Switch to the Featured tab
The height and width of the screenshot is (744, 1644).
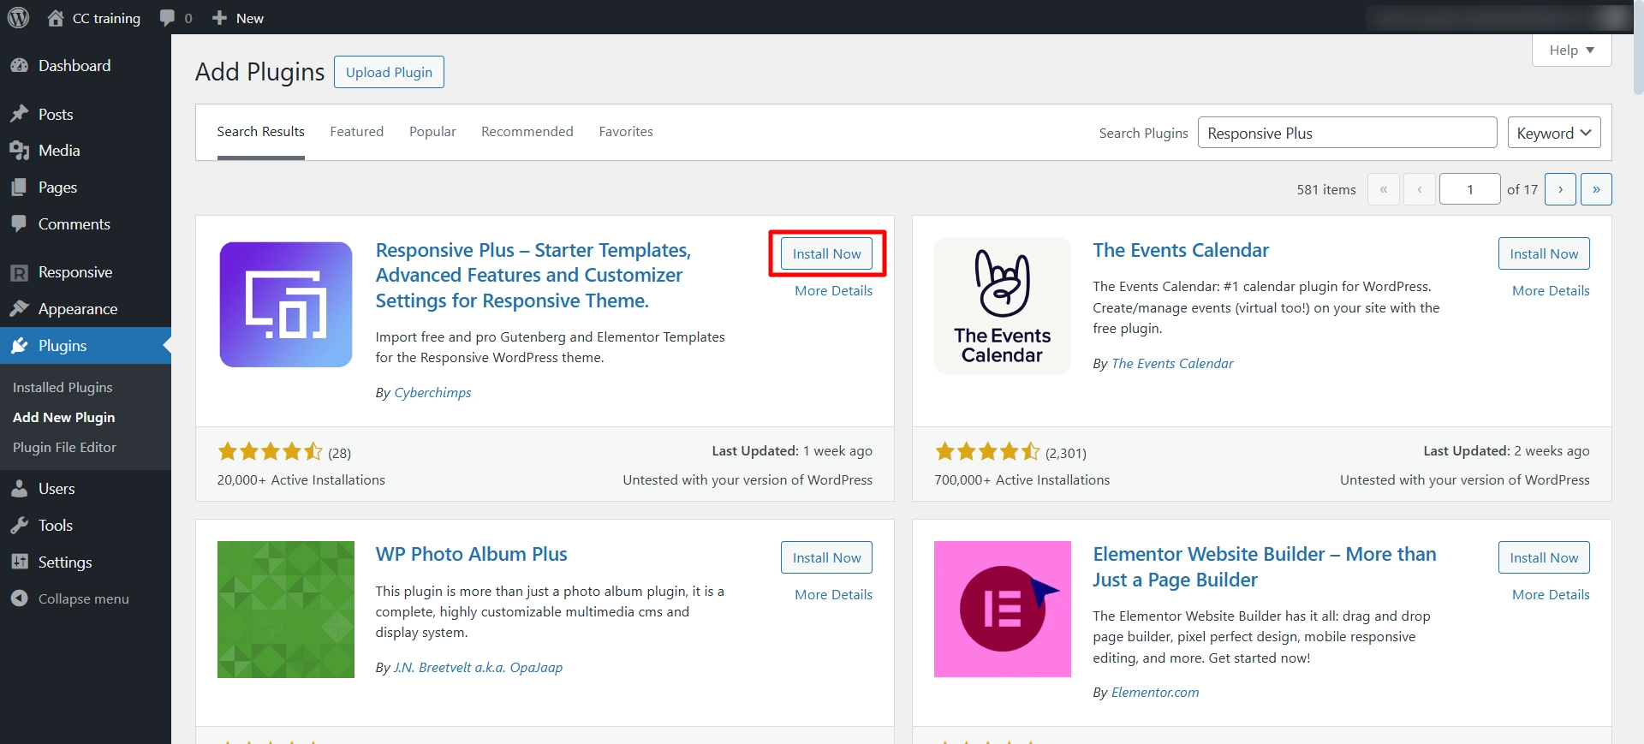(357, 132)
